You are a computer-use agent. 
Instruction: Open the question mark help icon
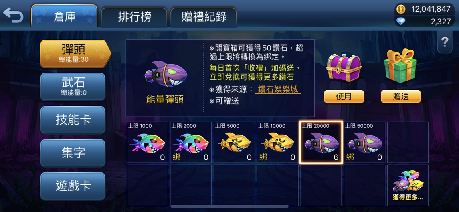(x=445, y=43)
